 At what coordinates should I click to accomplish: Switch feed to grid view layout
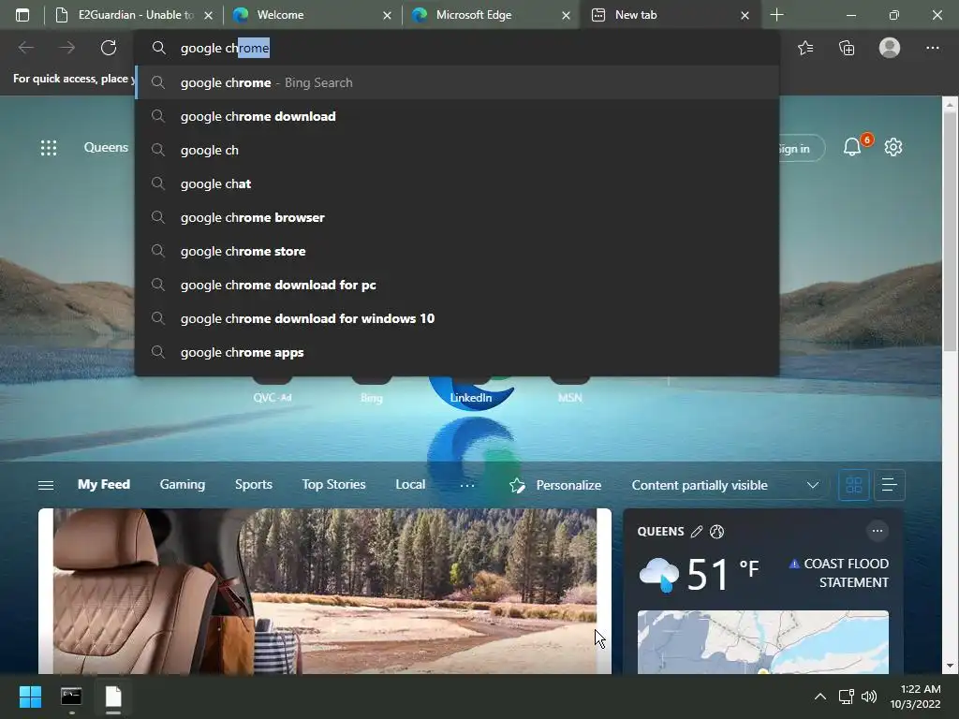click(x=853, y=486)
